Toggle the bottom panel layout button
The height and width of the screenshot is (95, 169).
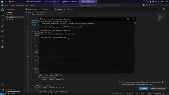(x=147, y=5)
